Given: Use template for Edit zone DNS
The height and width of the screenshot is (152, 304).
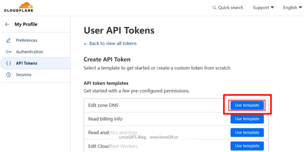Looking at the screenshot, I should [247, 105].
